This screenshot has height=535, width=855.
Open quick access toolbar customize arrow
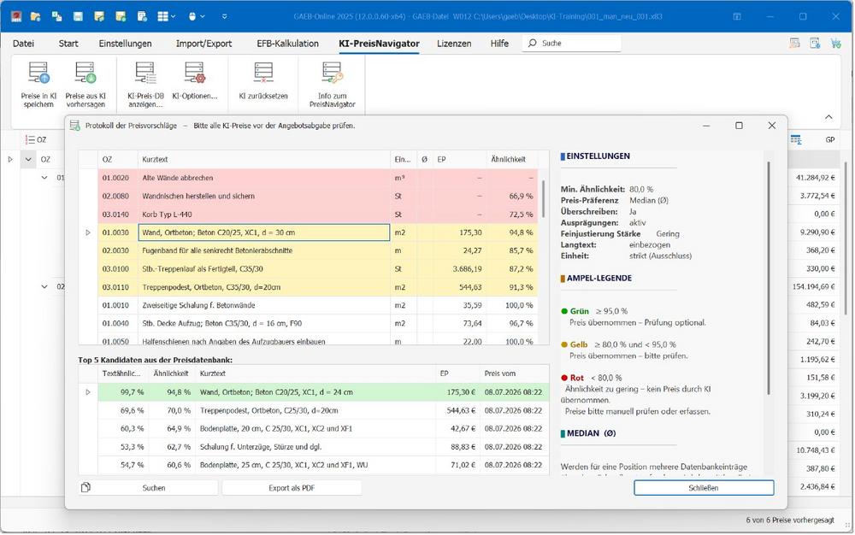coord(225,16)
